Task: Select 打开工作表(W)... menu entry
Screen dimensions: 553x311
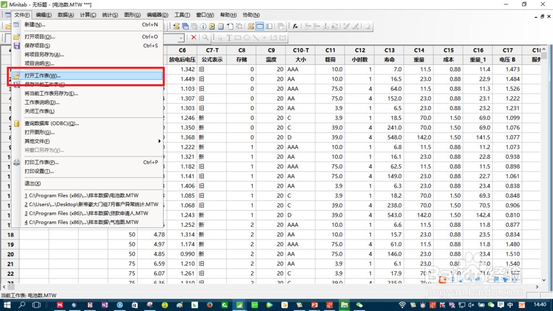Action: pos(87,76)
